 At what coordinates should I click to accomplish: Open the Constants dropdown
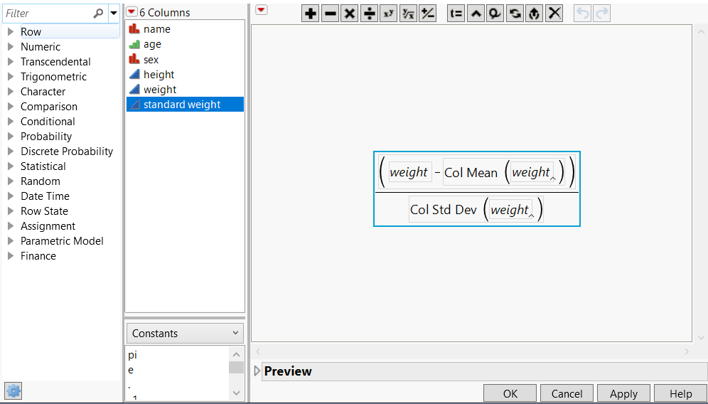(x=185, y=334)
